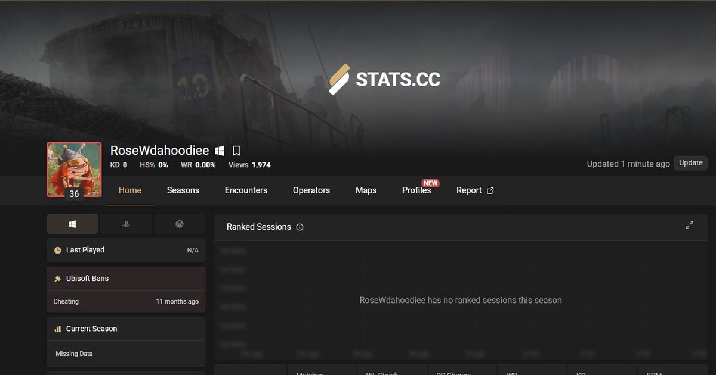Click the Last Played N/A value

pyautogui.click(x=193, y=251)
